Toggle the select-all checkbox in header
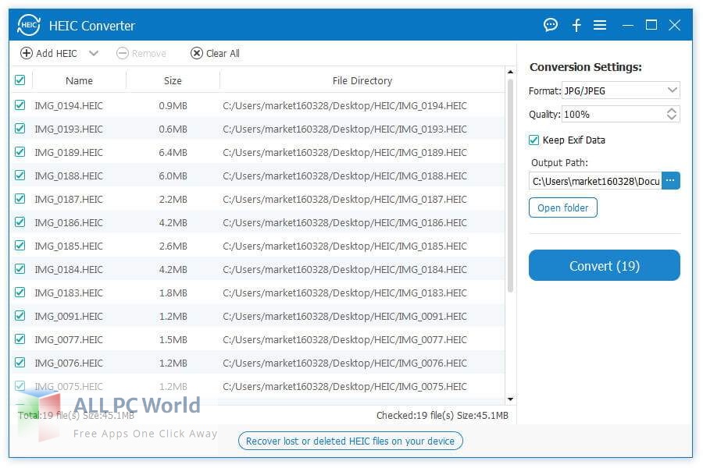 coord(20,80)
